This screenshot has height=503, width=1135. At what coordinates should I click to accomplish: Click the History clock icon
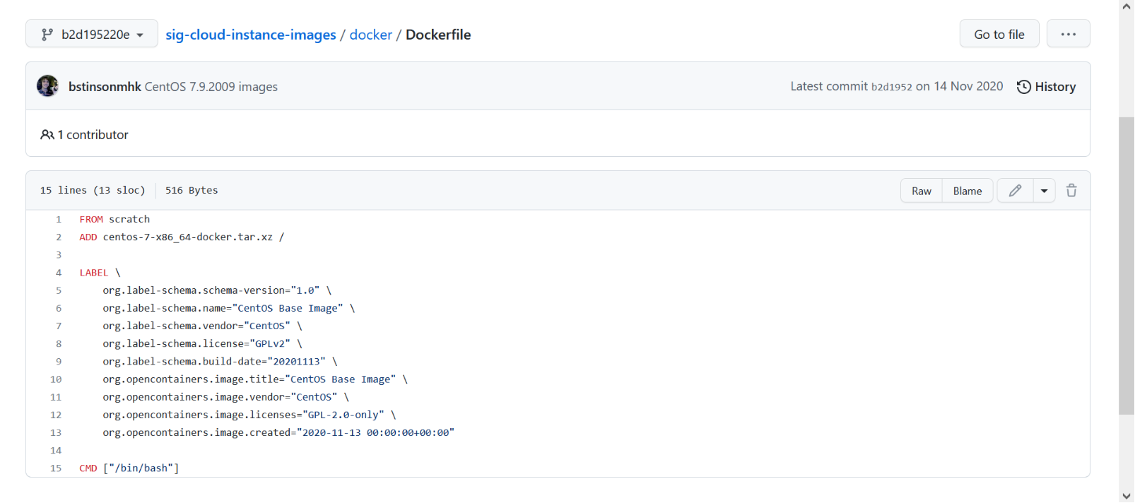click(1023, 87)
